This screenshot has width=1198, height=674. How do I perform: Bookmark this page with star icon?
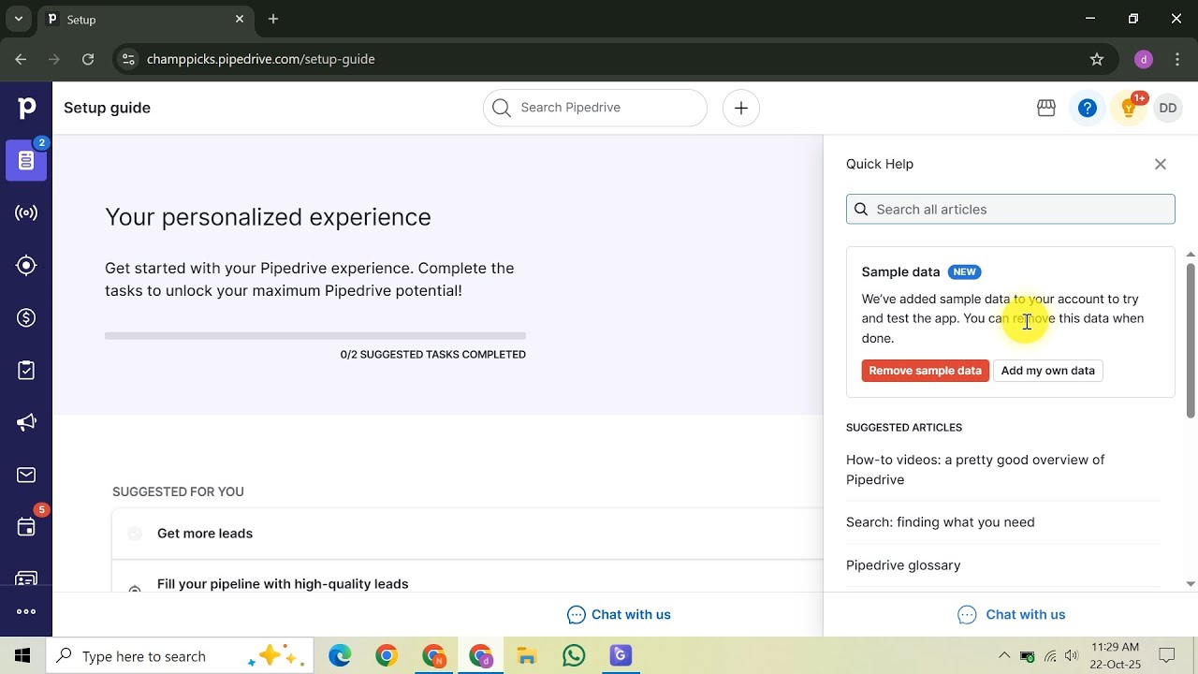(x=1097, y=59)
